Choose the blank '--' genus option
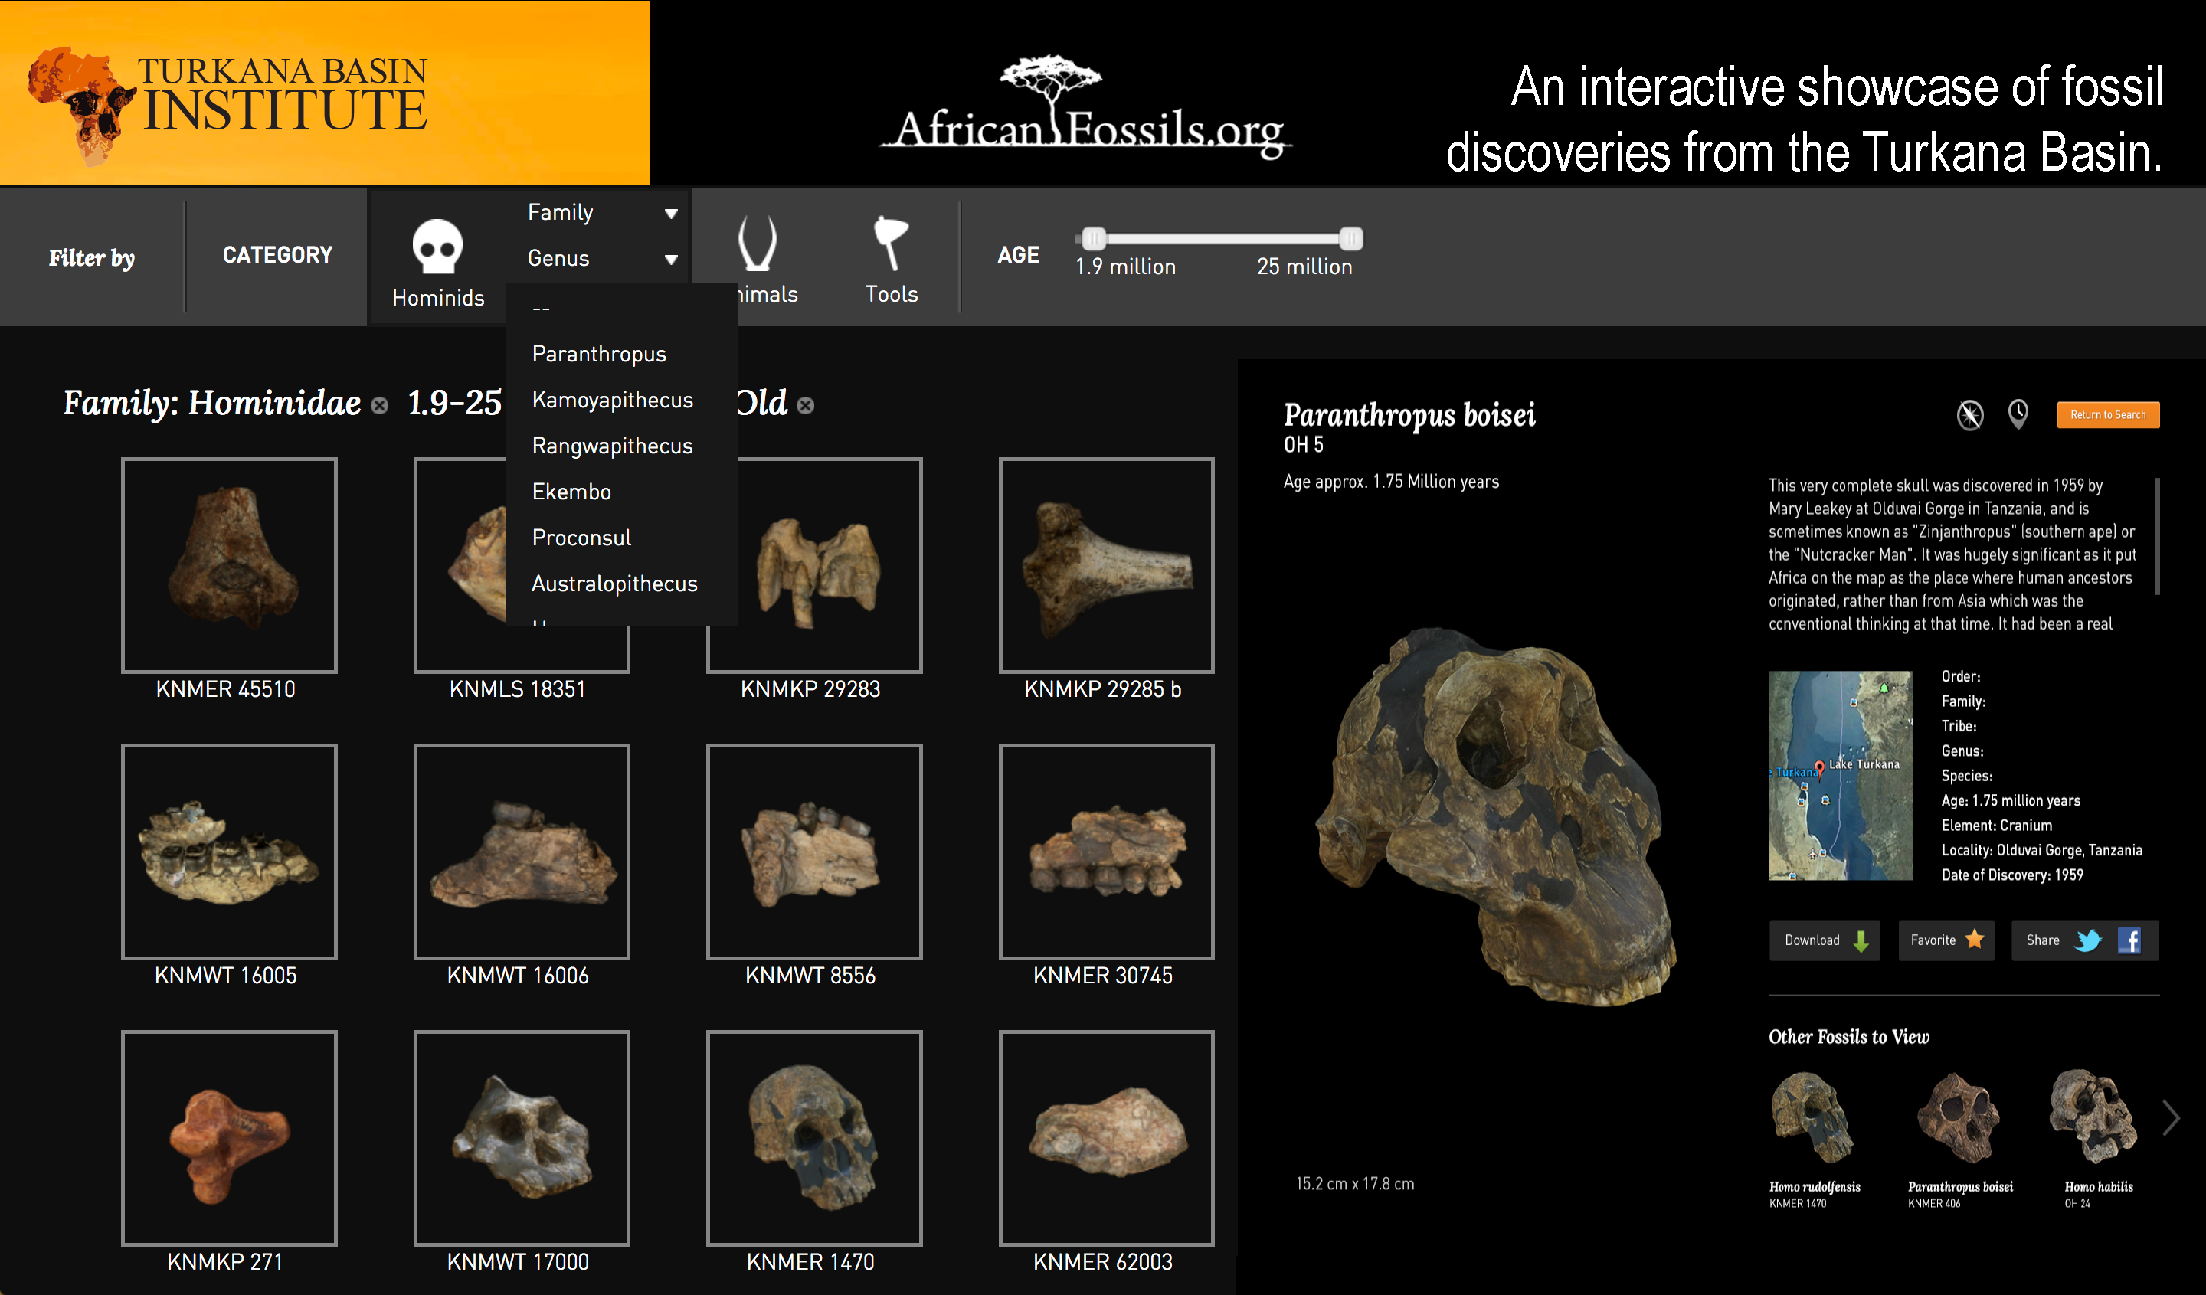The image size is (2206, 1295). [x=541, y=308]
